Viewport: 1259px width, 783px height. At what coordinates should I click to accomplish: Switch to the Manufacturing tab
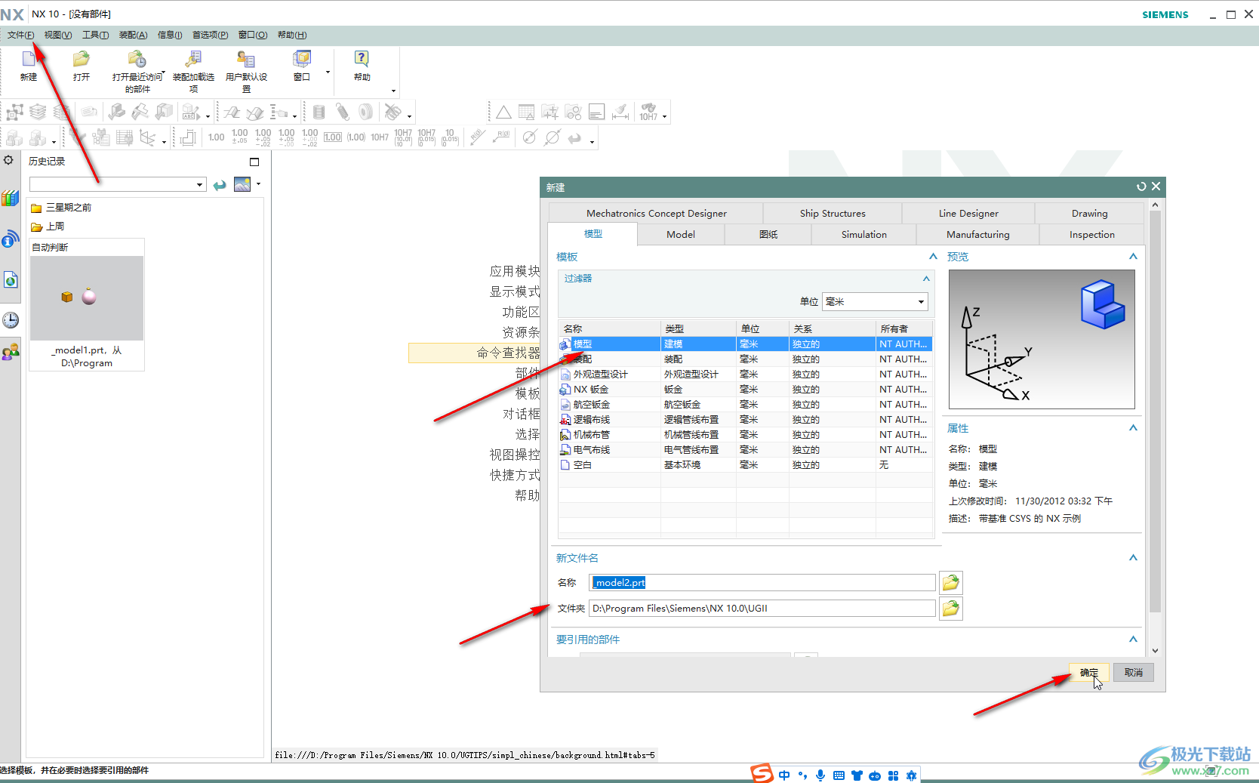977,235
